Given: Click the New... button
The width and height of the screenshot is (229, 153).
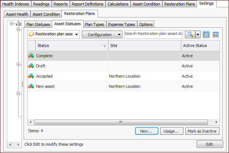Looking at the screenshot, I should 146,131.
